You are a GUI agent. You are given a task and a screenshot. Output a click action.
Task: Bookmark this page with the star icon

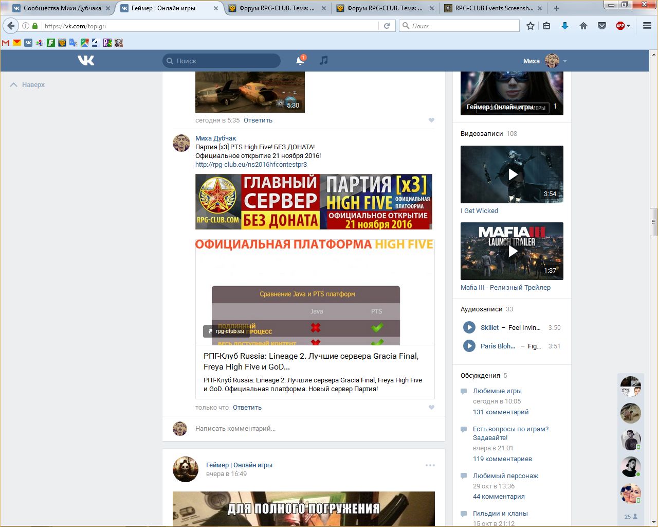point(531,26)
